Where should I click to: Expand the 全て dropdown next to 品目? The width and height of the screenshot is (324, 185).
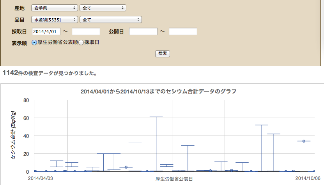click(110, 19)
